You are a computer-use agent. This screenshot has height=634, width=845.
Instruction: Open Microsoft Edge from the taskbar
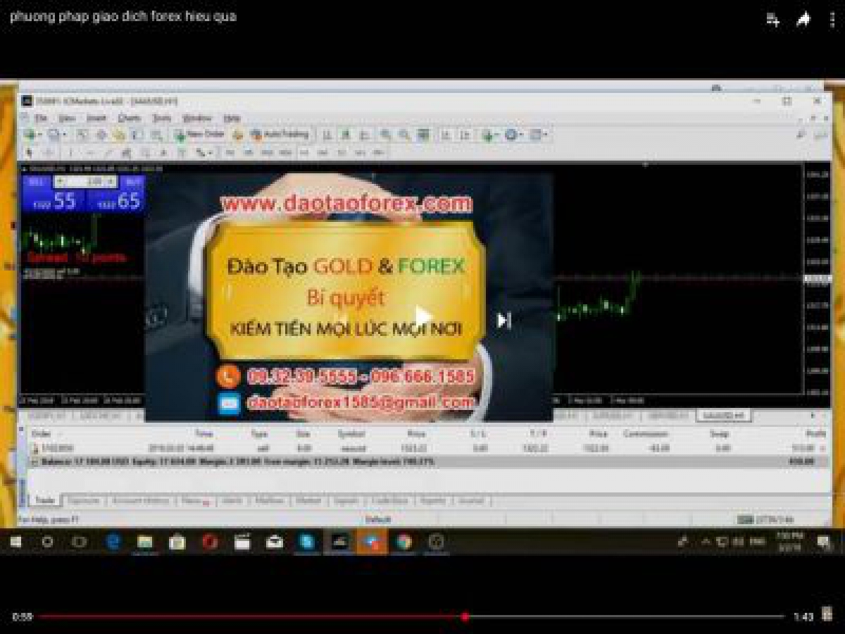point(113,542)
